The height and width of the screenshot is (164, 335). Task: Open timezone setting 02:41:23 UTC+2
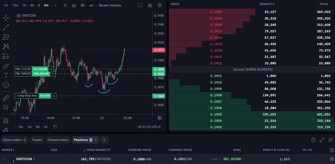click(149, 127)
